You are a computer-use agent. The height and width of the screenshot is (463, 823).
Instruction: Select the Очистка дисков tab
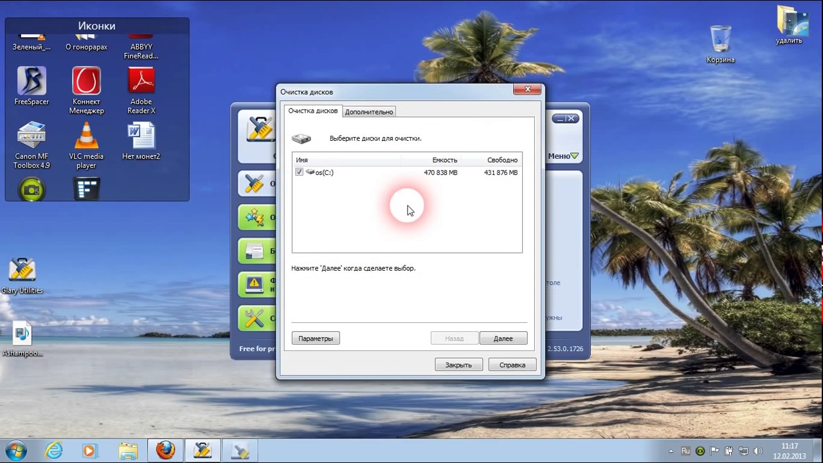[313, 111]
